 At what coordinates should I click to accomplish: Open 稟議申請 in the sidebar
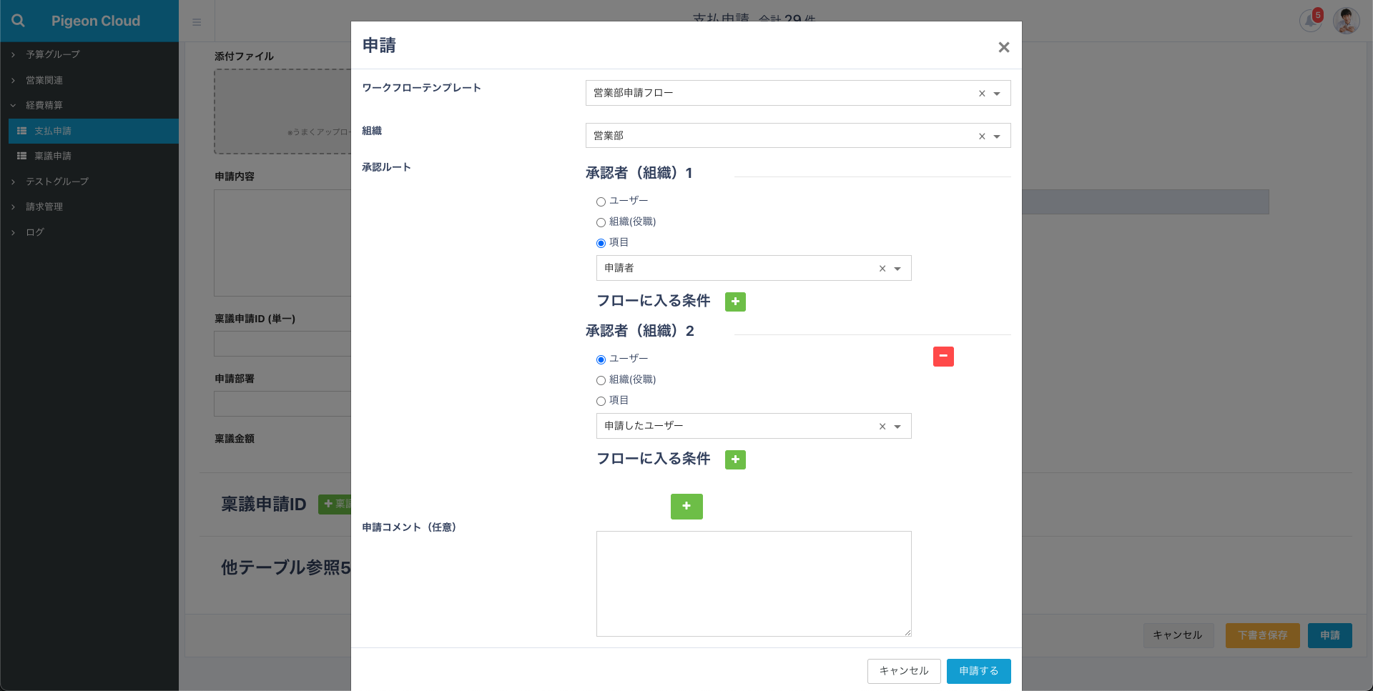tap(53, 156)
